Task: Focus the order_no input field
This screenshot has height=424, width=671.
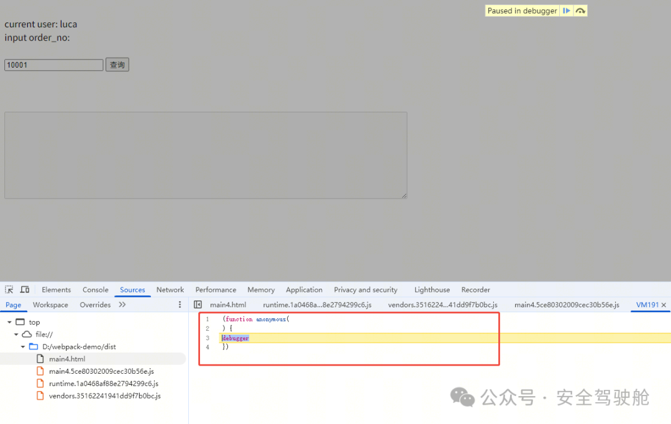Action: coord(54,65)
